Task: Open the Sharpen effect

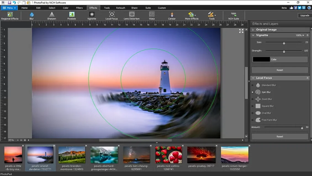Action: [51, 16]
